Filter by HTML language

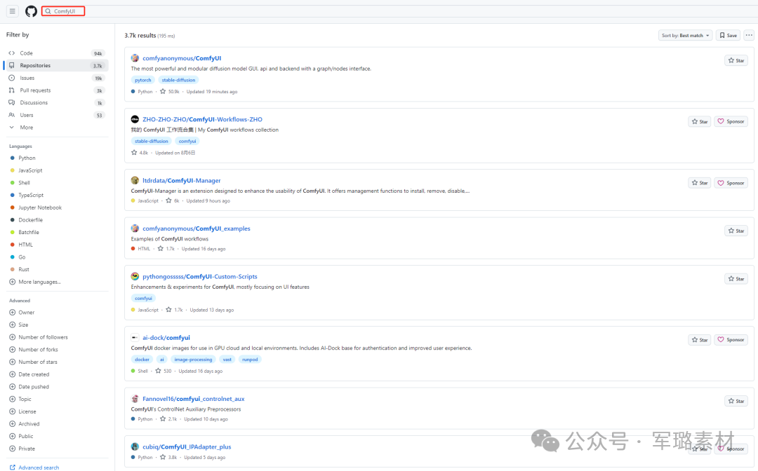point(26,245)
